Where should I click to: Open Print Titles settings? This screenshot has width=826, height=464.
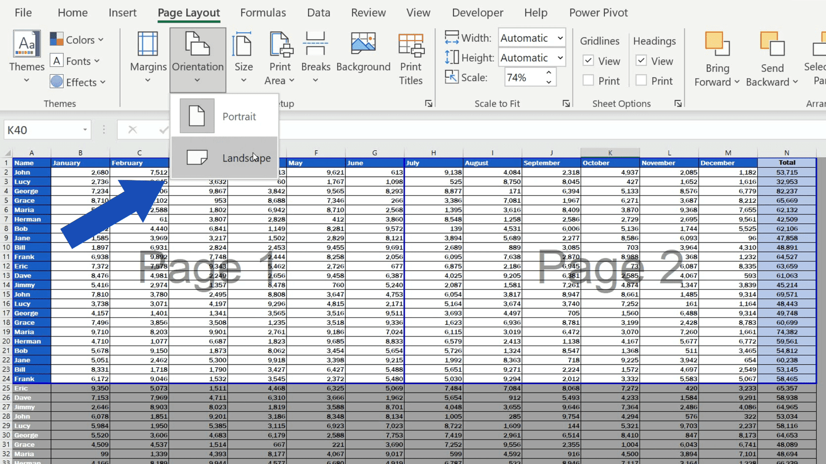point(411,58)
